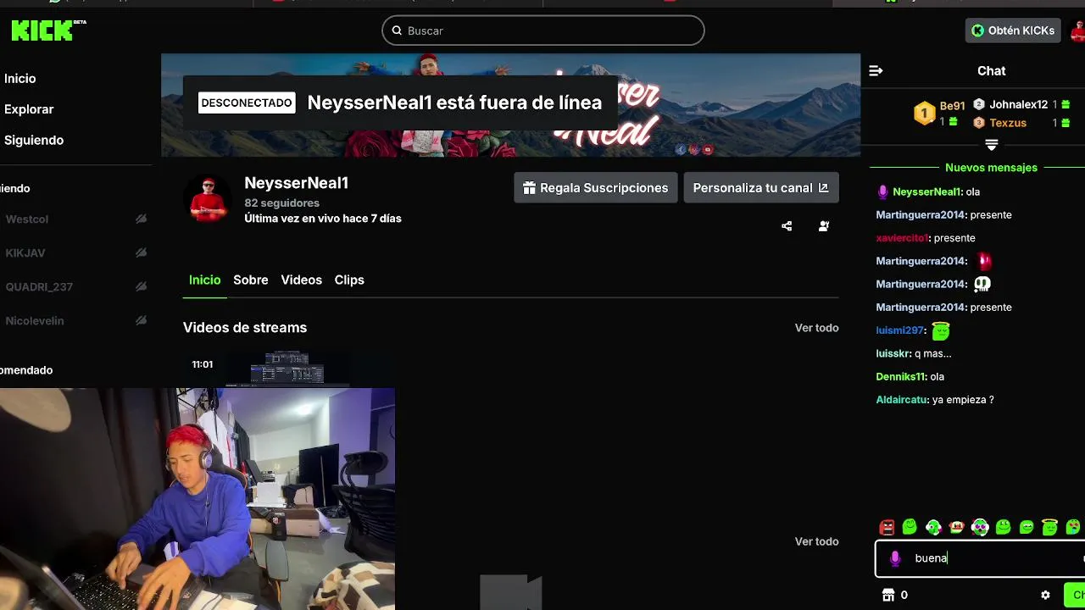Screen dimensions: 1085x610
Task: Click the red emote sent by Martinguerra2014
Action: click(x=983, y=261)
